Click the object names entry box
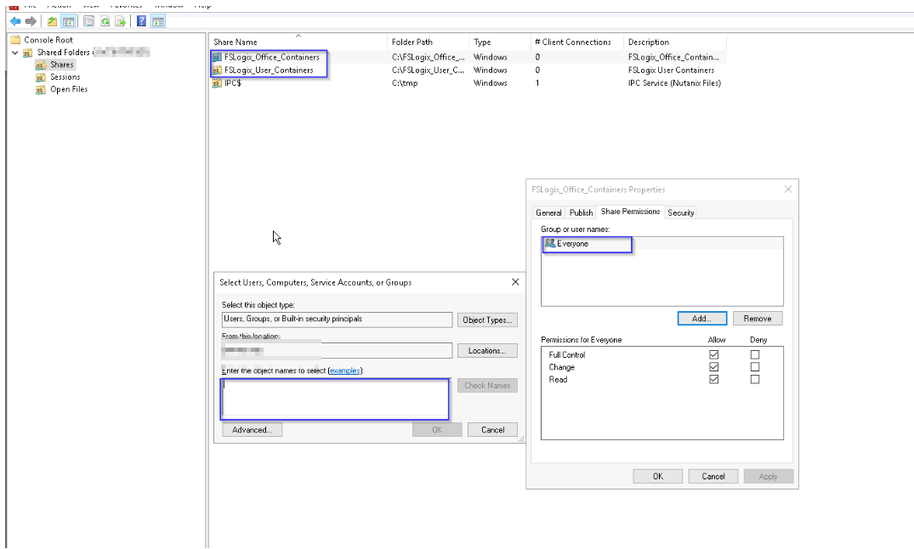This screenshot has width=914, height=549. [335, 399]
